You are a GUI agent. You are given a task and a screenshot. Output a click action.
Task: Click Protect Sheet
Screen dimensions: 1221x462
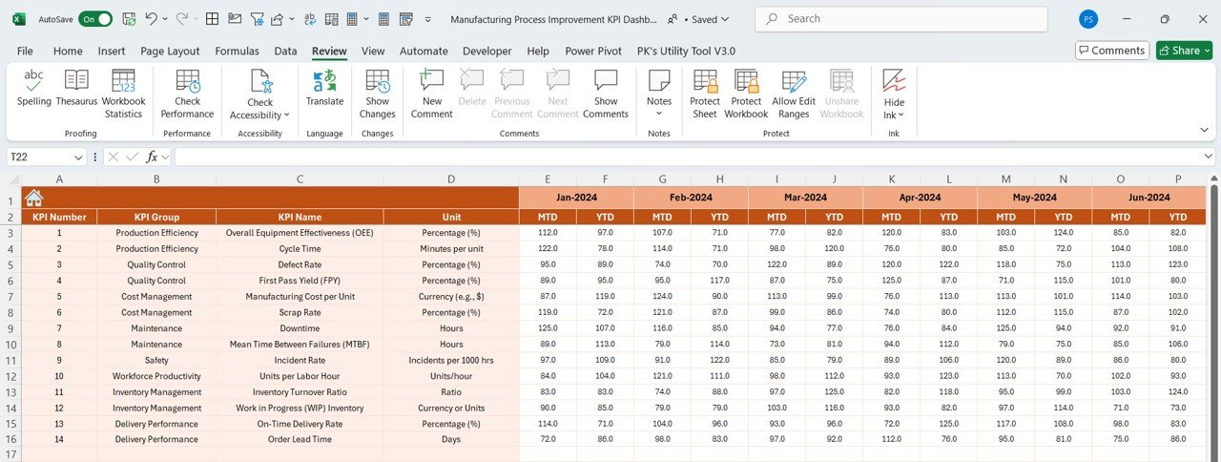(x=705, y=94)
